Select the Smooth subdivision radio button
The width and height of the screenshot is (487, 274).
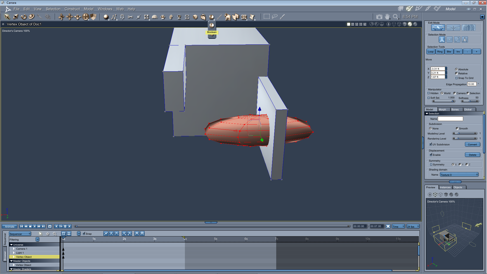coord(457,129)
